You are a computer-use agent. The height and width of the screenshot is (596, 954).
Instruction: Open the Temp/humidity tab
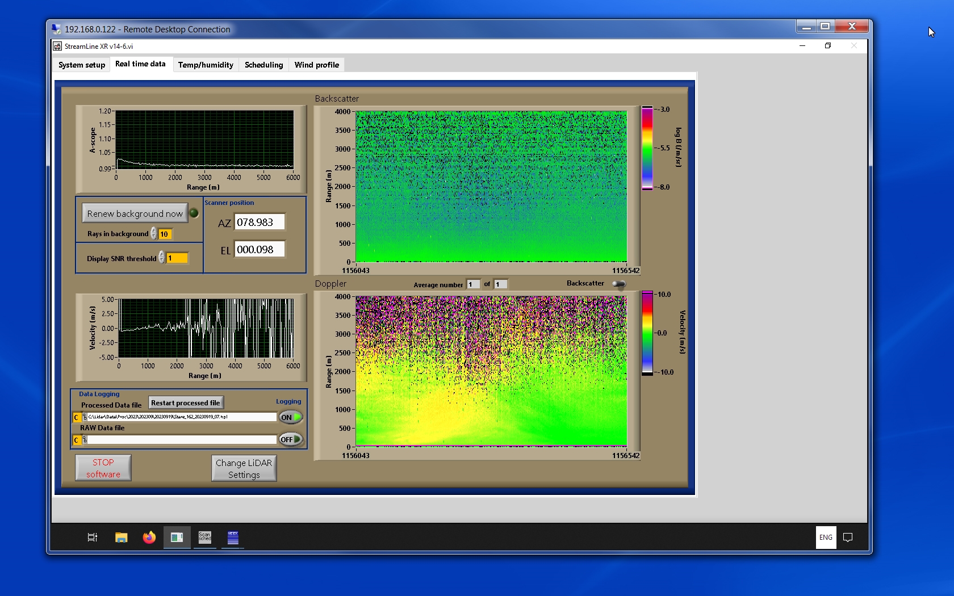(x=206, y=65)
